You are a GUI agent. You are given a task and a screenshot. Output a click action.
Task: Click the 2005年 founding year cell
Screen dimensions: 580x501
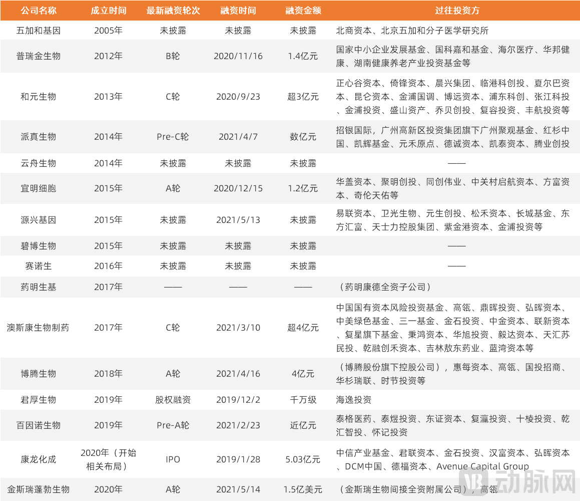coord(109,31)
